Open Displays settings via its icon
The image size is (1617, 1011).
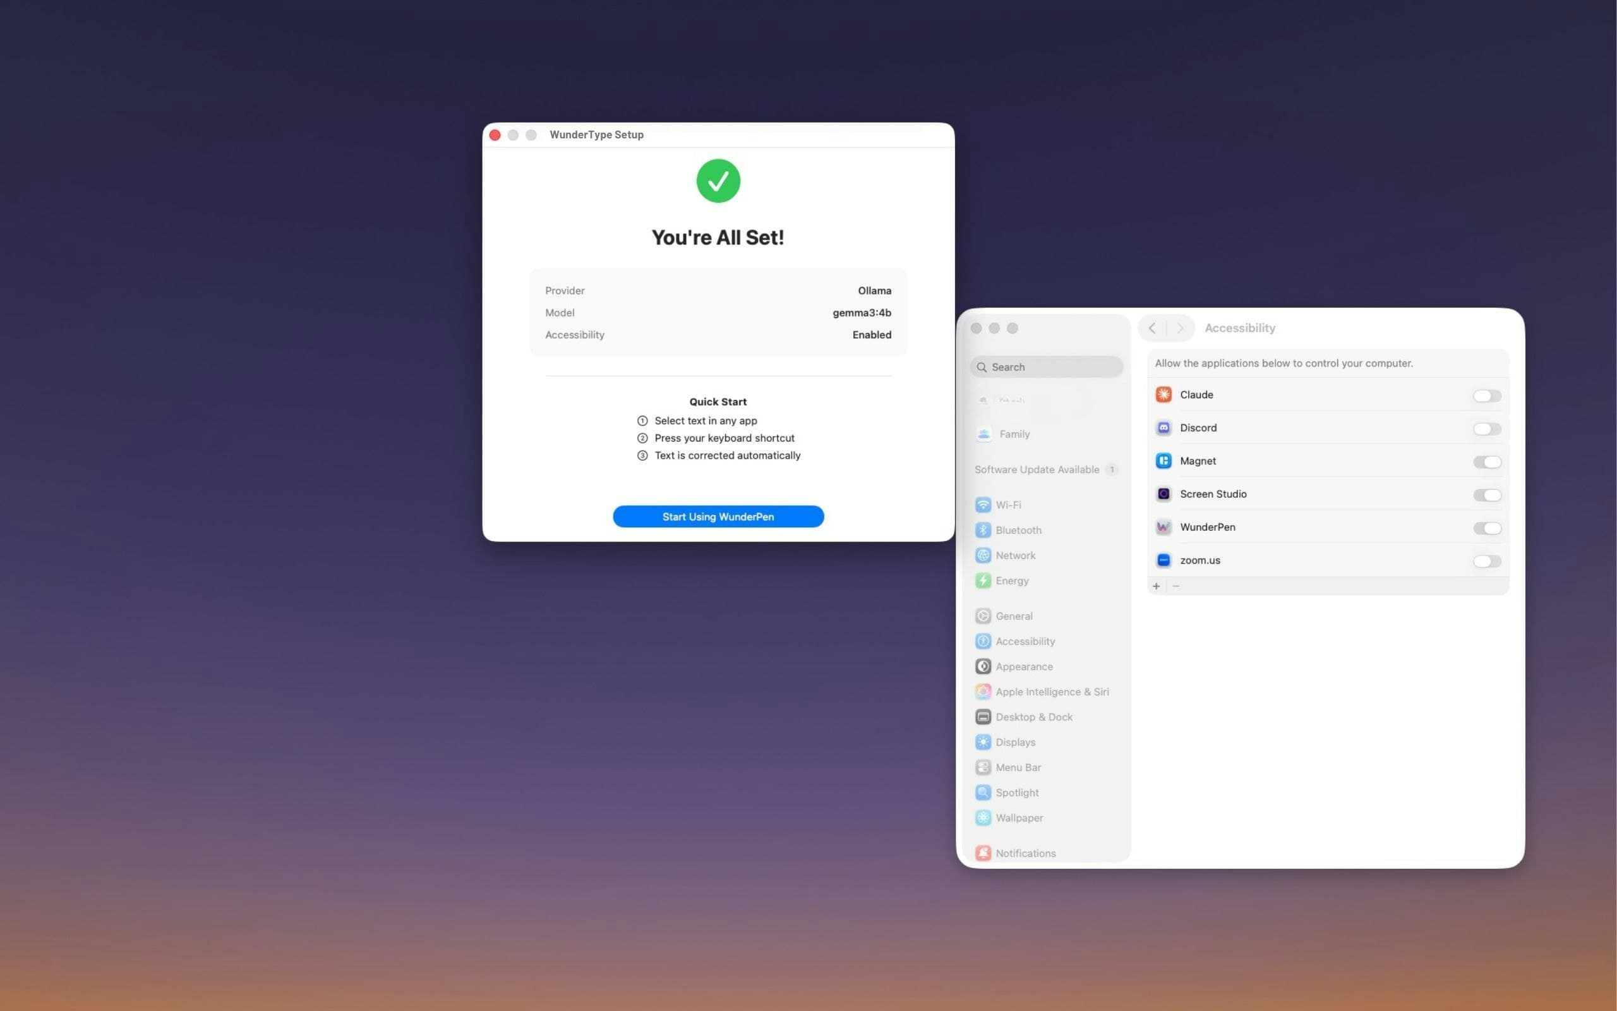[x=983, y=742]
